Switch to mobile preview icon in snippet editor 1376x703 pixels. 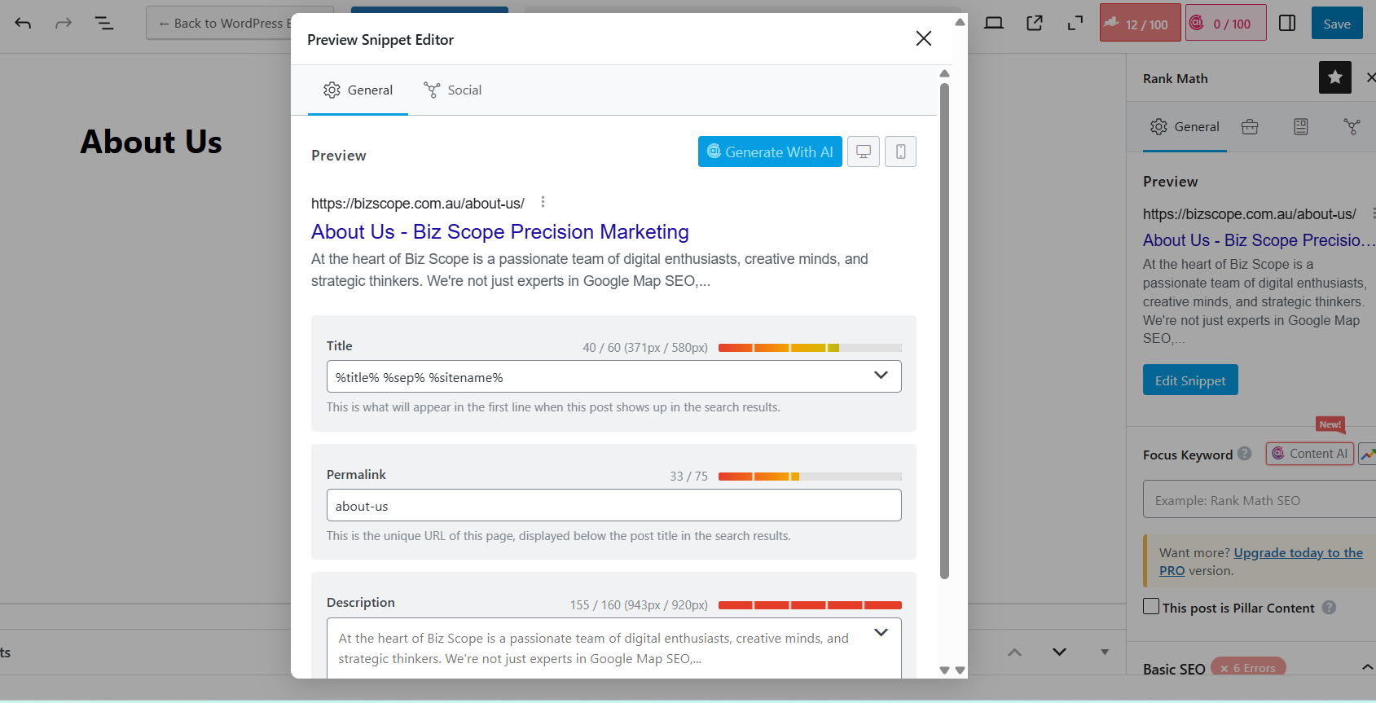pyautogui.click(x=900, y=152)
